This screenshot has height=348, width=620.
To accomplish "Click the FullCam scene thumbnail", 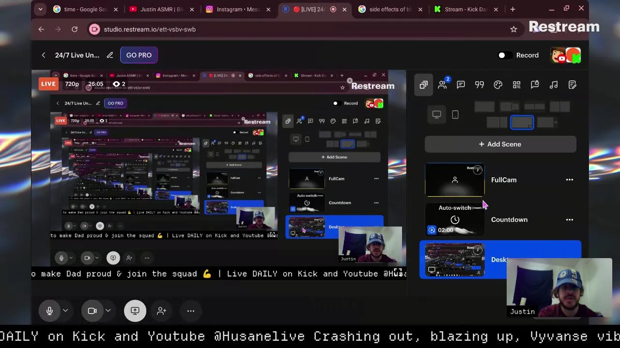I will click(x=455, y=180).
